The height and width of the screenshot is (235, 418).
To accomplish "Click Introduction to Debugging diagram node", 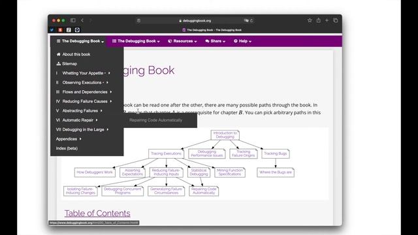I will click(225, 135).
